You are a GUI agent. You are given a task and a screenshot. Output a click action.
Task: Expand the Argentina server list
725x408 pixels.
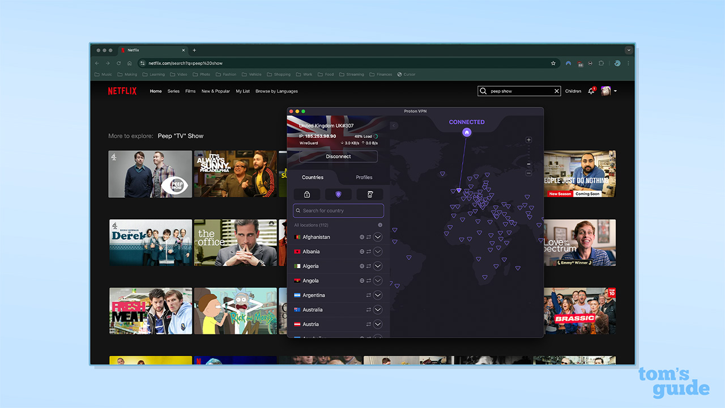coord(378,295)
